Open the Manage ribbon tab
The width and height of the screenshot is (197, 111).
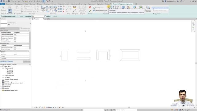(x=91, y=4)
